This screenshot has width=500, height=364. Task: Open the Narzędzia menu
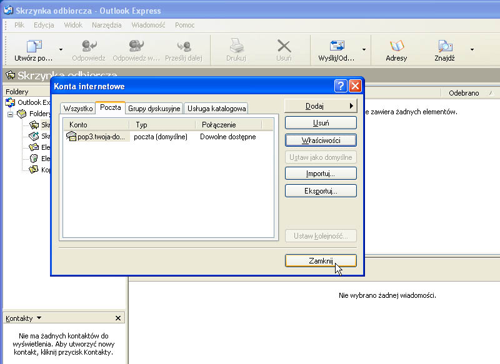(x=106, y=25)
